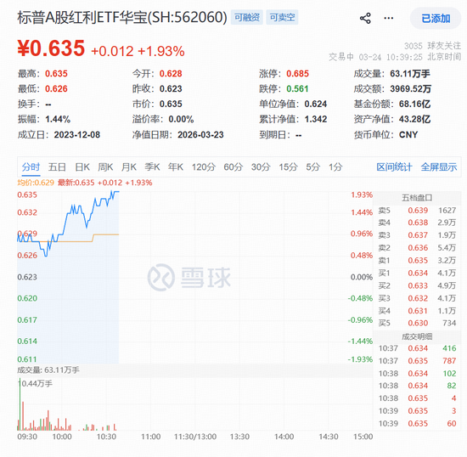Click the 均价:0.629 label above chart
This screenshot has height=457, width=467.
point(36,183)
